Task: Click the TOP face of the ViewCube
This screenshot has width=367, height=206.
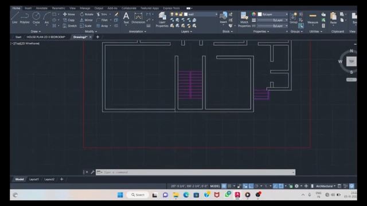Action: (352, 61)
